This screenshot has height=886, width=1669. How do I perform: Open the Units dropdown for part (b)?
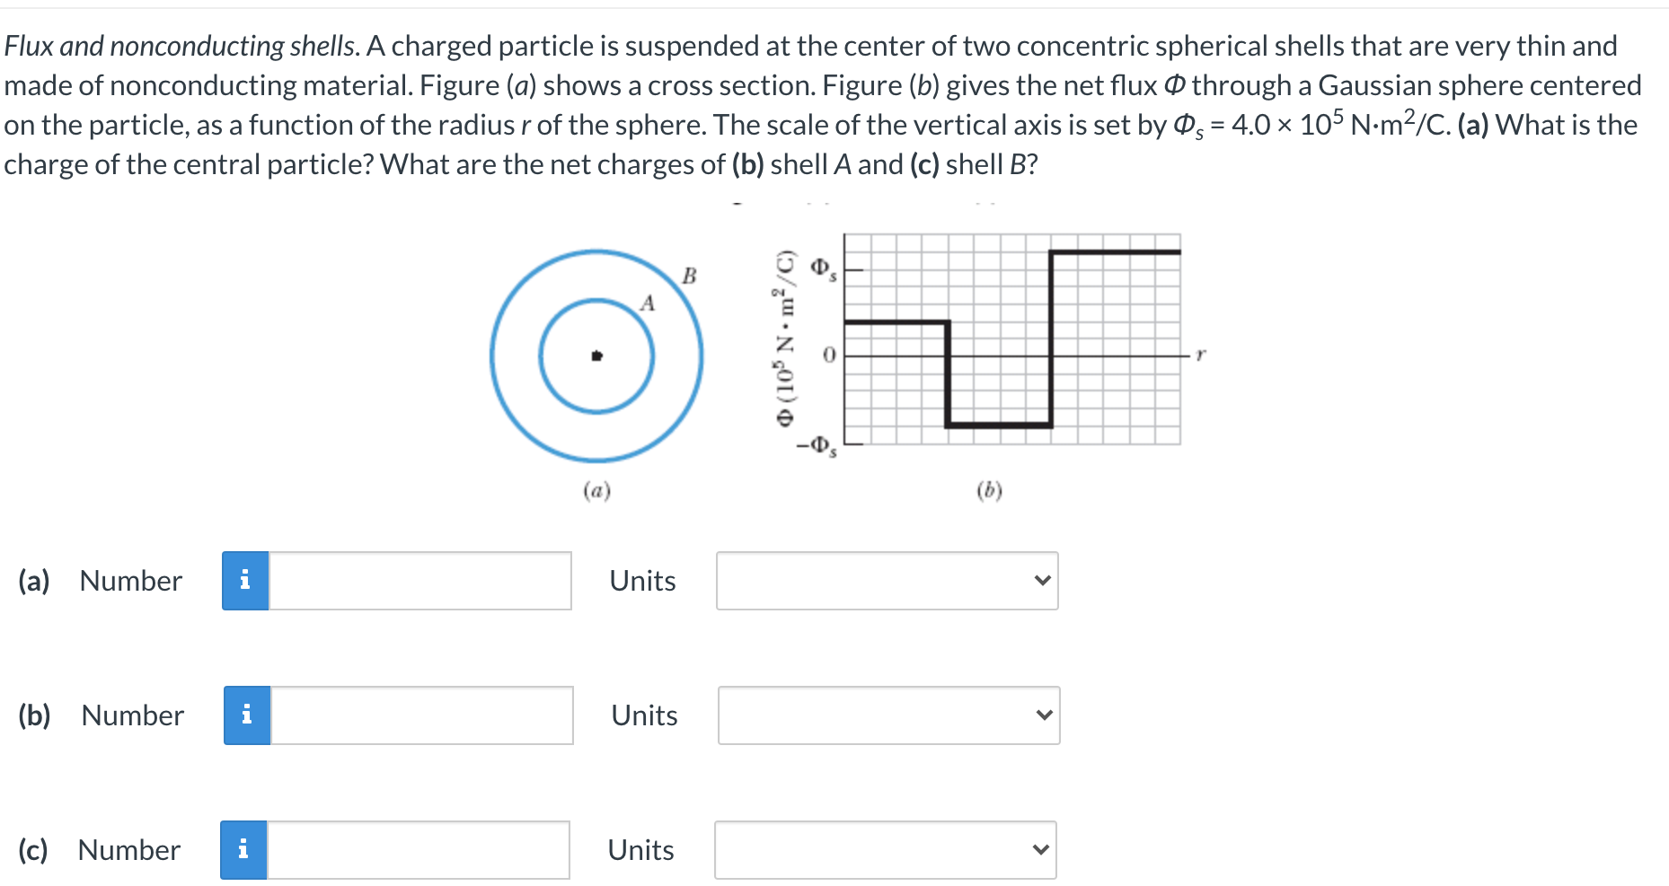point(887,715)
